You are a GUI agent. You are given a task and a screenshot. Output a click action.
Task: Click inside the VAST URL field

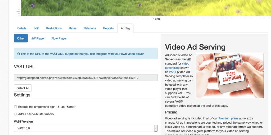tap(86, 78)
